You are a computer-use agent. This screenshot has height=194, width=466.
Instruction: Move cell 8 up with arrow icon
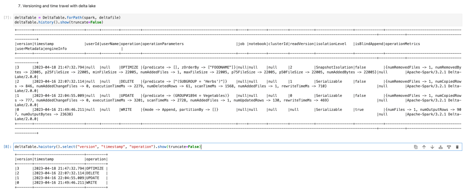(x=424, y=147)
